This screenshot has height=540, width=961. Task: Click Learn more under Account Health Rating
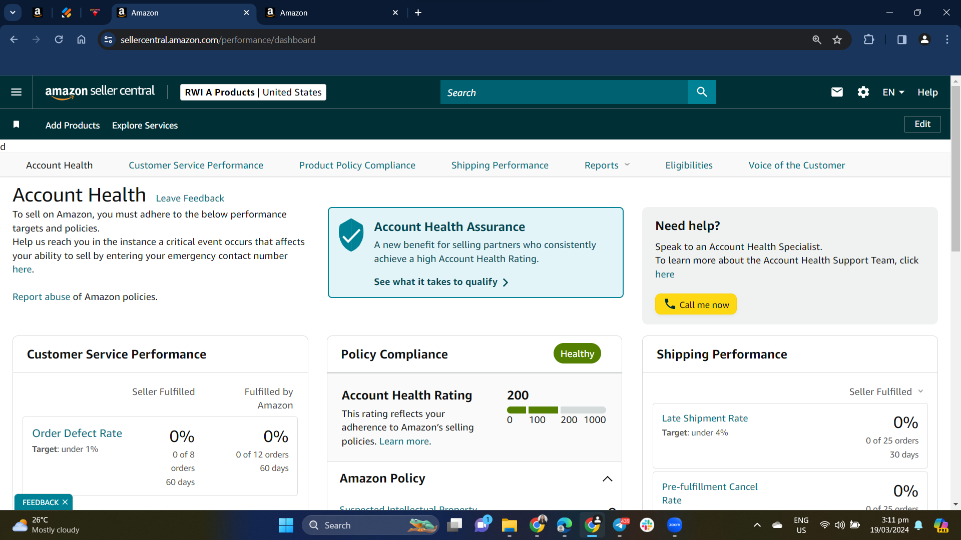404,441
